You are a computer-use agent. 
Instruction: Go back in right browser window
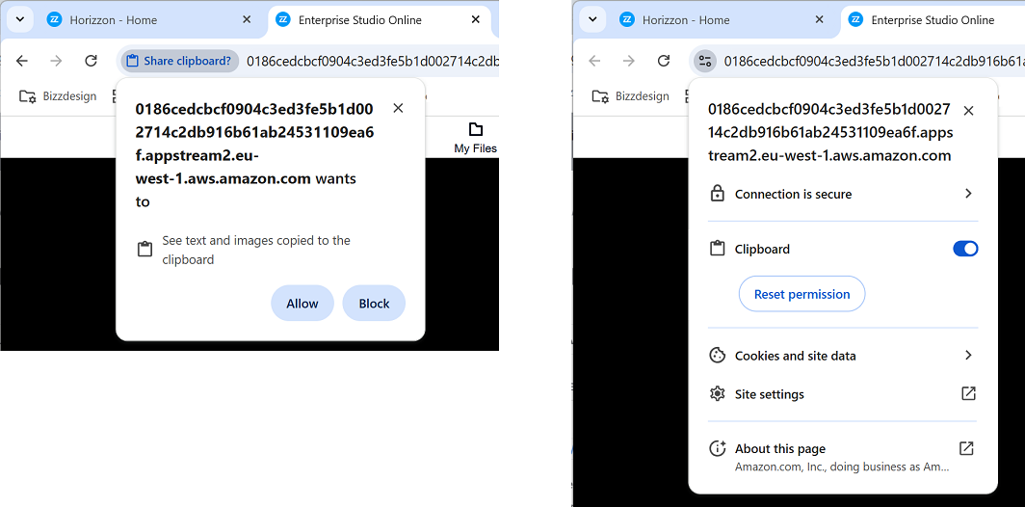pyautogui.click(x=595, y=61)
